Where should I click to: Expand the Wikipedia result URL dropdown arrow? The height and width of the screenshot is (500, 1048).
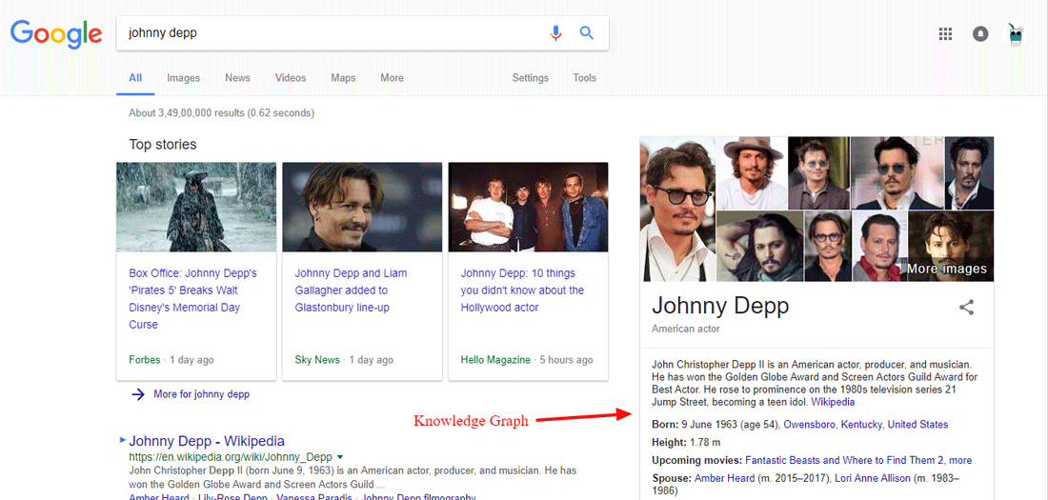click(340, 457)
